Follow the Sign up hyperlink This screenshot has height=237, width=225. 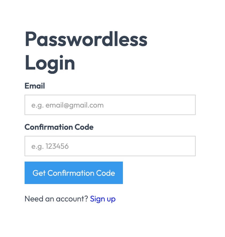pyautogui.click(x=103, y=199)
